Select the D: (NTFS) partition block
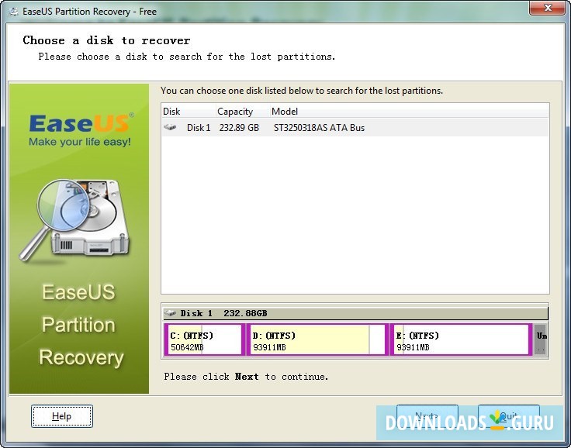Image resolution: width=571 pixels, height=448 pixels. tap(317, 339)
